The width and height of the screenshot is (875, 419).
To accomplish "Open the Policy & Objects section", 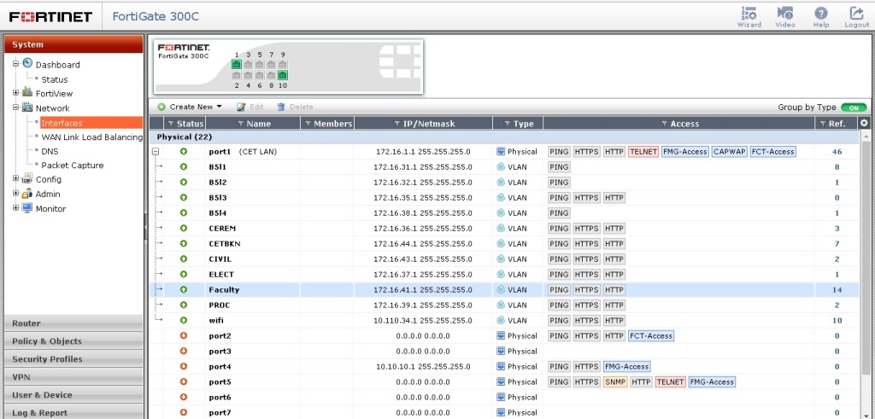I will [x=73, y=341].
